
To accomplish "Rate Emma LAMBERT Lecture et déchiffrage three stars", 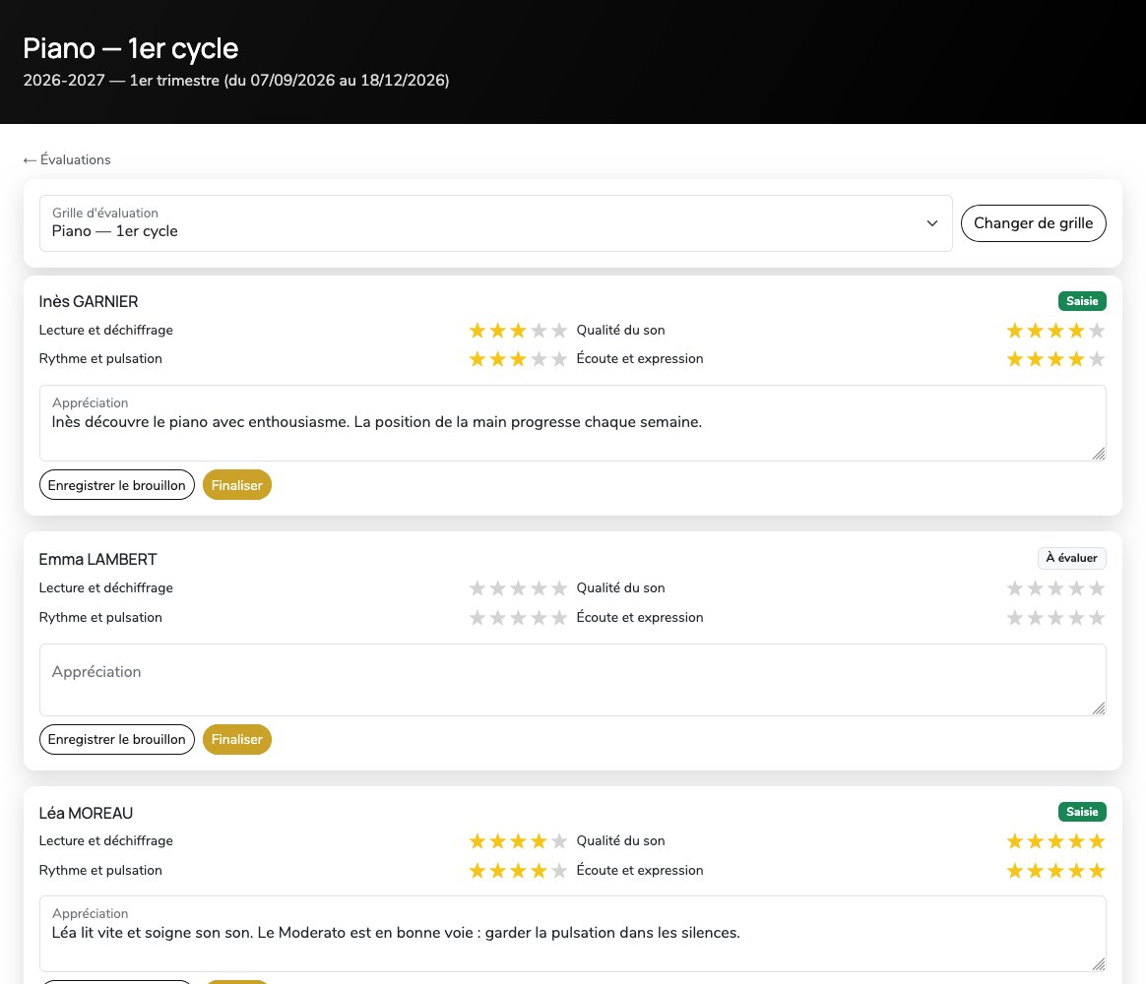I will tap(518, 588).
